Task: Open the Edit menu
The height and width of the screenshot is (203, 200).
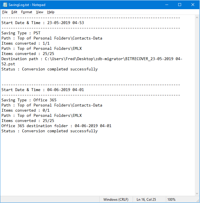Action: [x=14, y=12]
